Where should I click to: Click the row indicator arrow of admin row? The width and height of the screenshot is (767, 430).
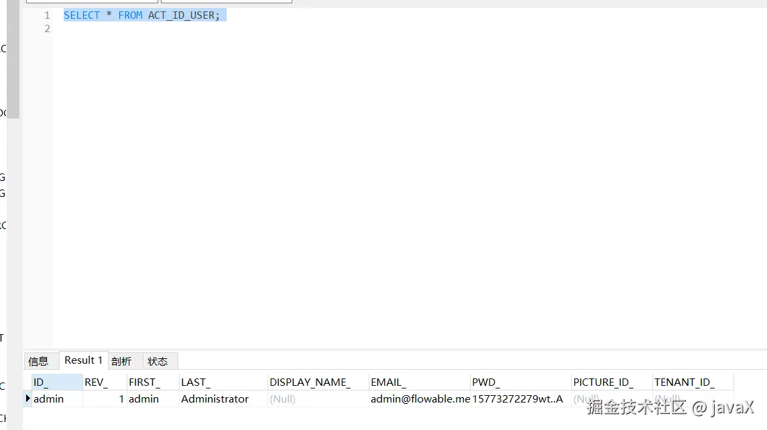coord(27,399)
